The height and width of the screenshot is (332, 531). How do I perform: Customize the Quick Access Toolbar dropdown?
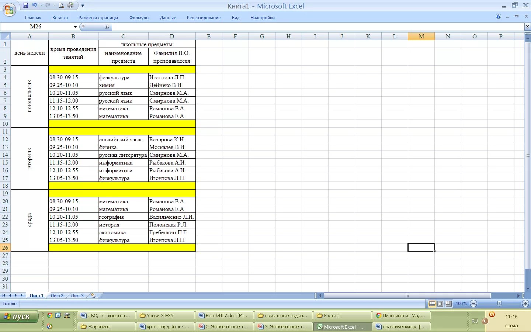83,6
